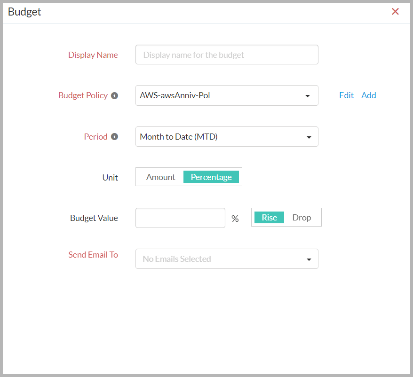Image resolution: width=413 pixels, height=377 pixels.
Task: Click the Display Name label
Action: click(x=93, y=55)
